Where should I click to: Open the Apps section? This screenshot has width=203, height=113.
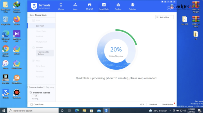pos(75,6)
